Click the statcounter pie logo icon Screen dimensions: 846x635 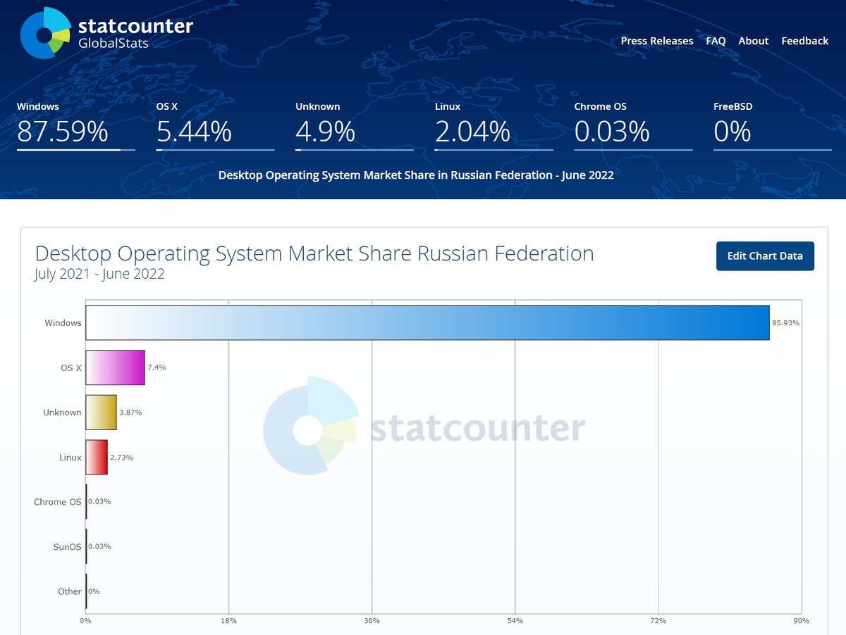(45, 33)
